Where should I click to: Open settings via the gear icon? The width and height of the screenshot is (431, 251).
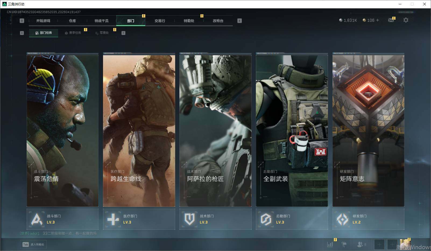pyautogui.click(x=406, y=20)
